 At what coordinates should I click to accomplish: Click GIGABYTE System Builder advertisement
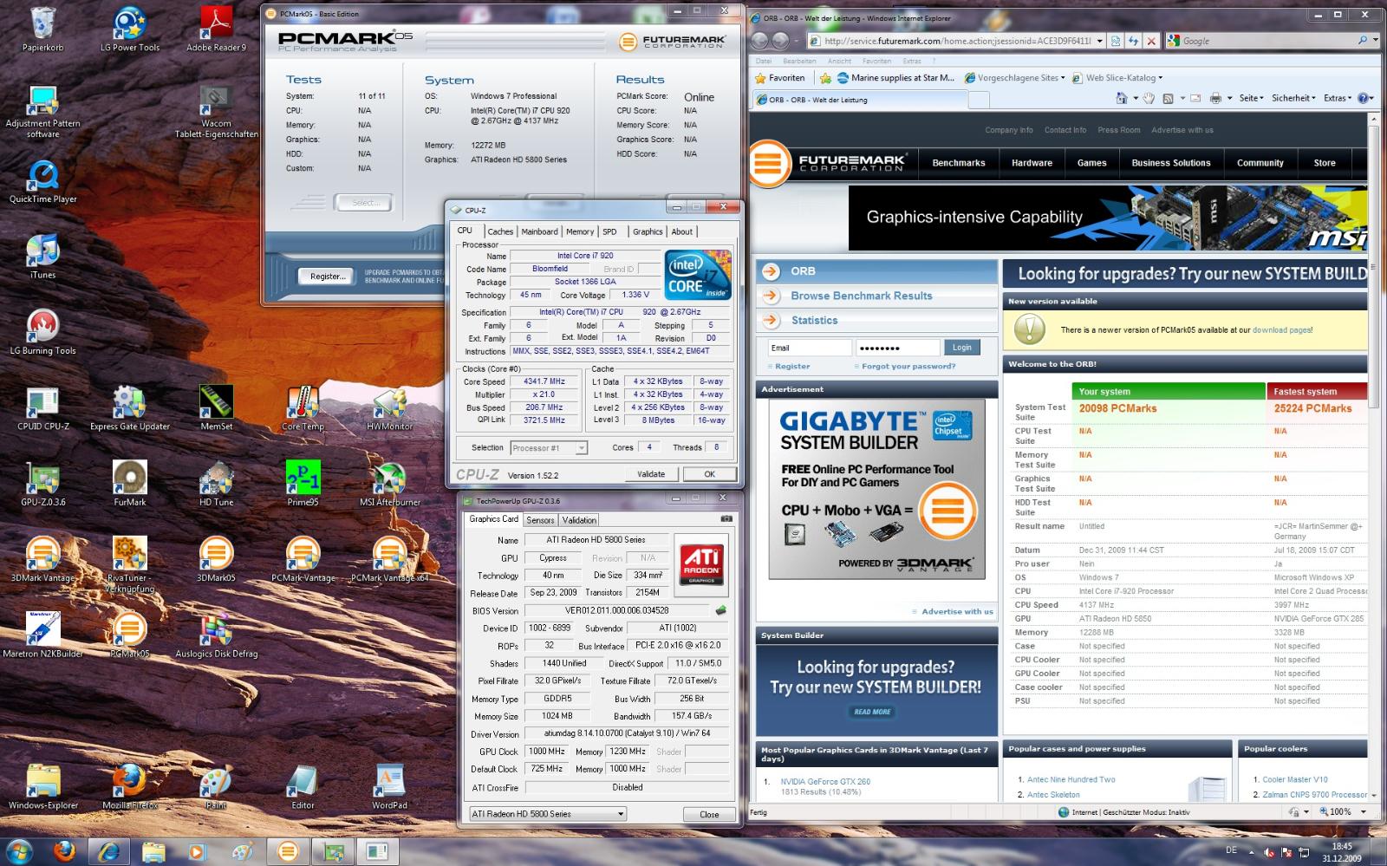(876, 489)
